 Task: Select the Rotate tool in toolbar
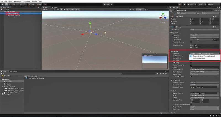(x=10, y=4)
